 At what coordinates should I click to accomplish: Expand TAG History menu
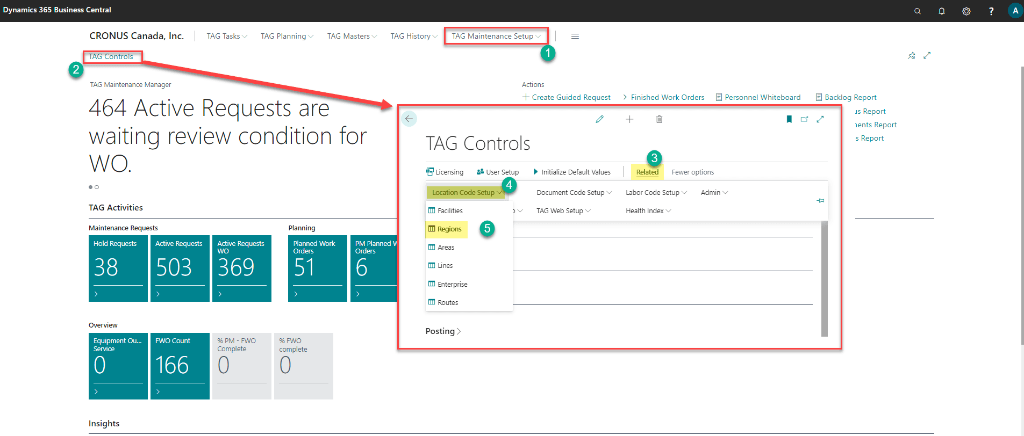[414, 36]
